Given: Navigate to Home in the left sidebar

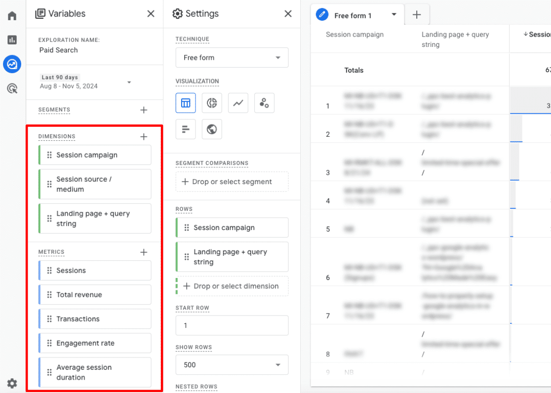Looking at the screenshot, I should tap(12, 15).
